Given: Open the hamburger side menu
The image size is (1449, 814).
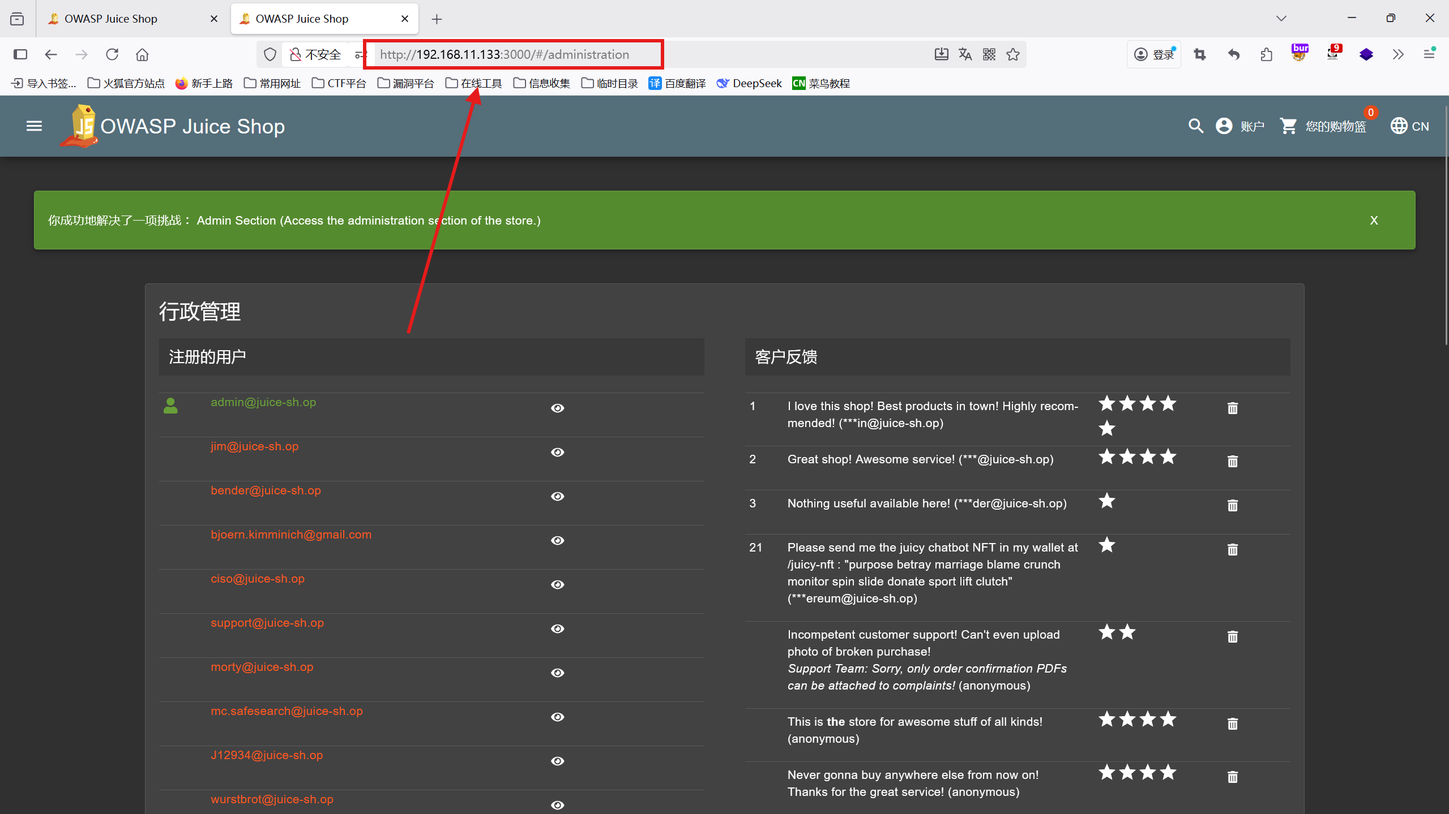Looking at the screenshot, I should (x=34, y=126).
